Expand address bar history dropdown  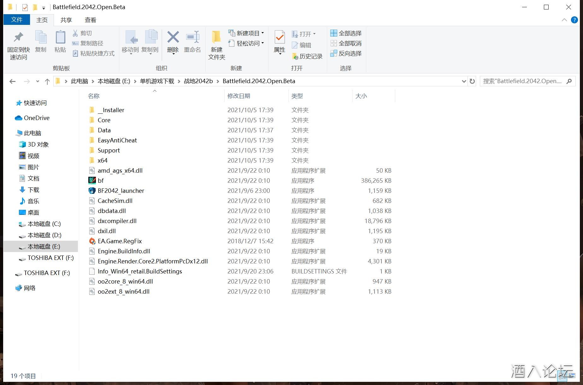click(464, 81)
